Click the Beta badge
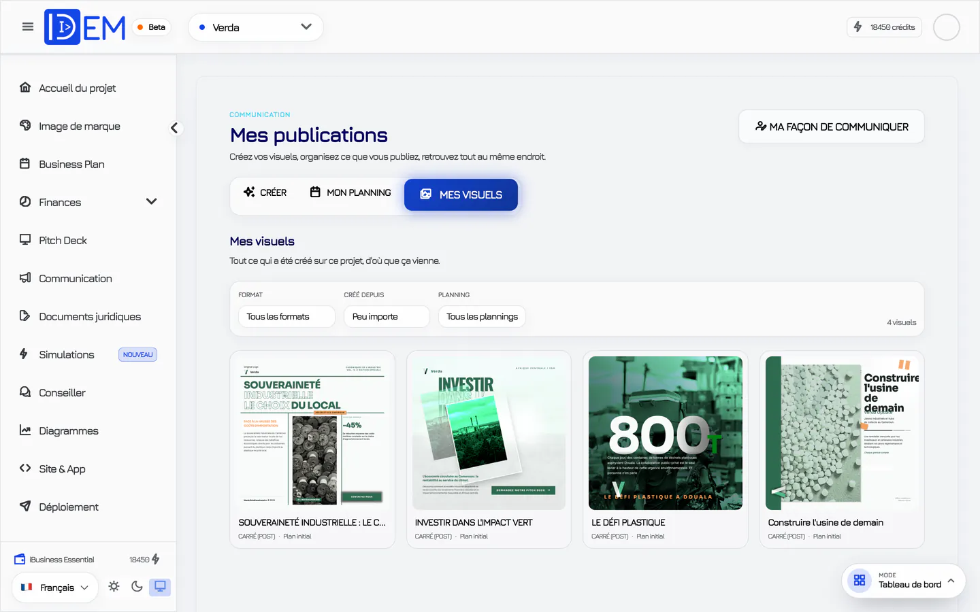This screenshot has height=612, width=980. (151, 27)
